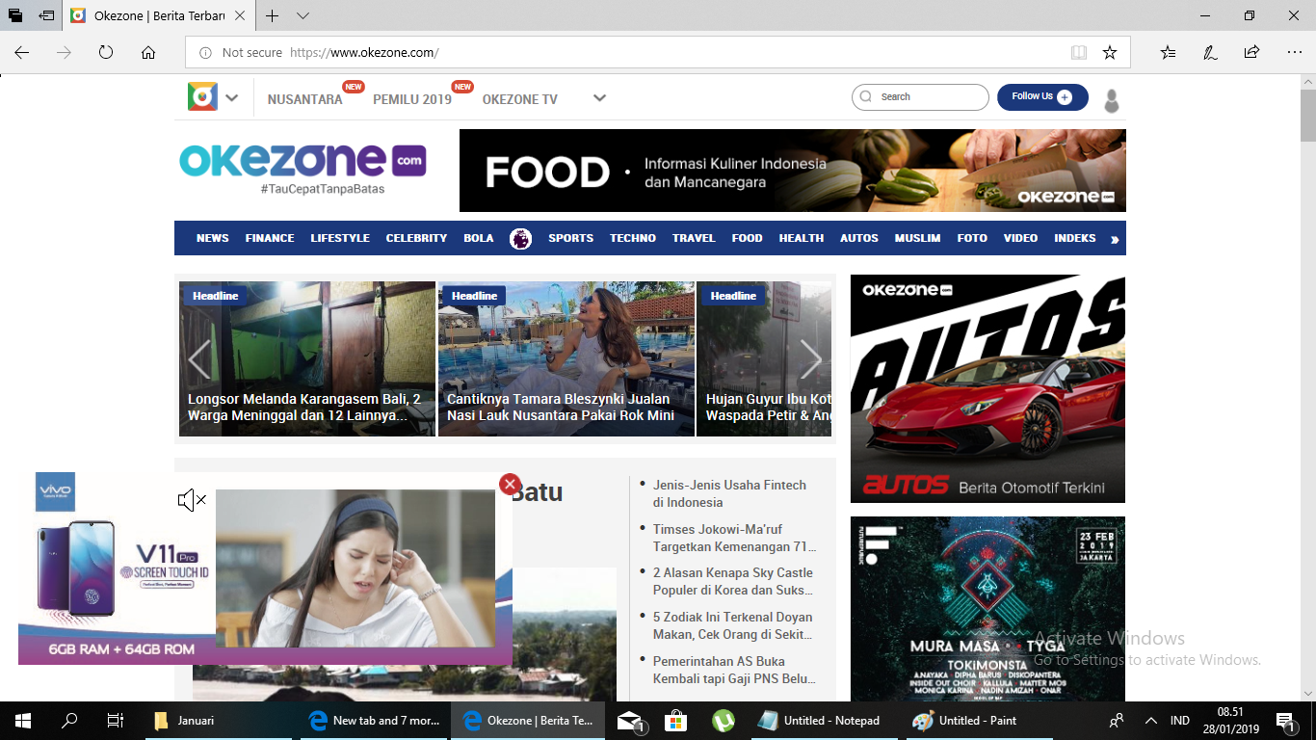
Task: Select NEWS in the navigation bar
Action: [213, 238]
